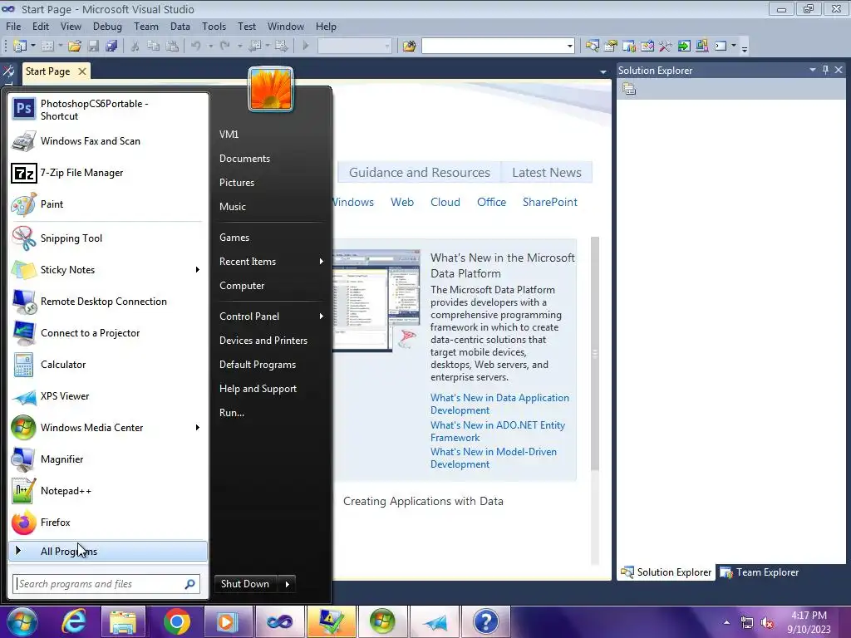The width and height of the screenshot is (851, 638).
Task: Launch 7-Zip File Manager
Action: coord(109,173)
